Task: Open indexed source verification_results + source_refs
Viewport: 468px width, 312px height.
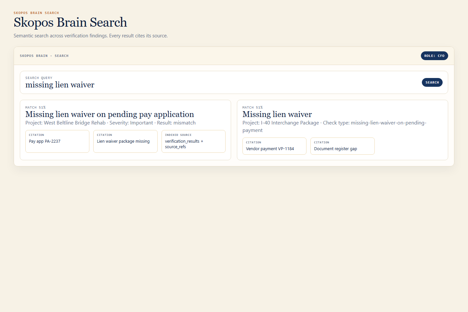Action: coord(193,141)
